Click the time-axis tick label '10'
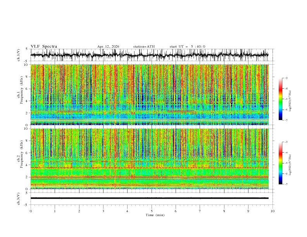307x237 pixels. coord(273,211)
